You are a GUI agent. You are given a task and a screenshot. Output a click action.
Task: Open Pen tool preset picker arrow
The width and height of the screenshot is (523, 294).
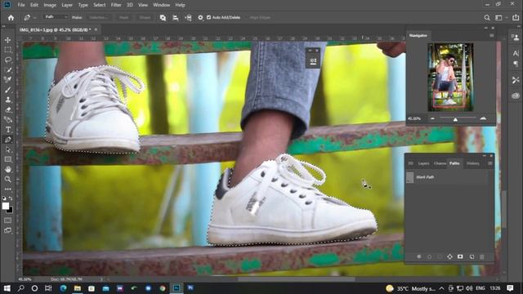point(34,18)
